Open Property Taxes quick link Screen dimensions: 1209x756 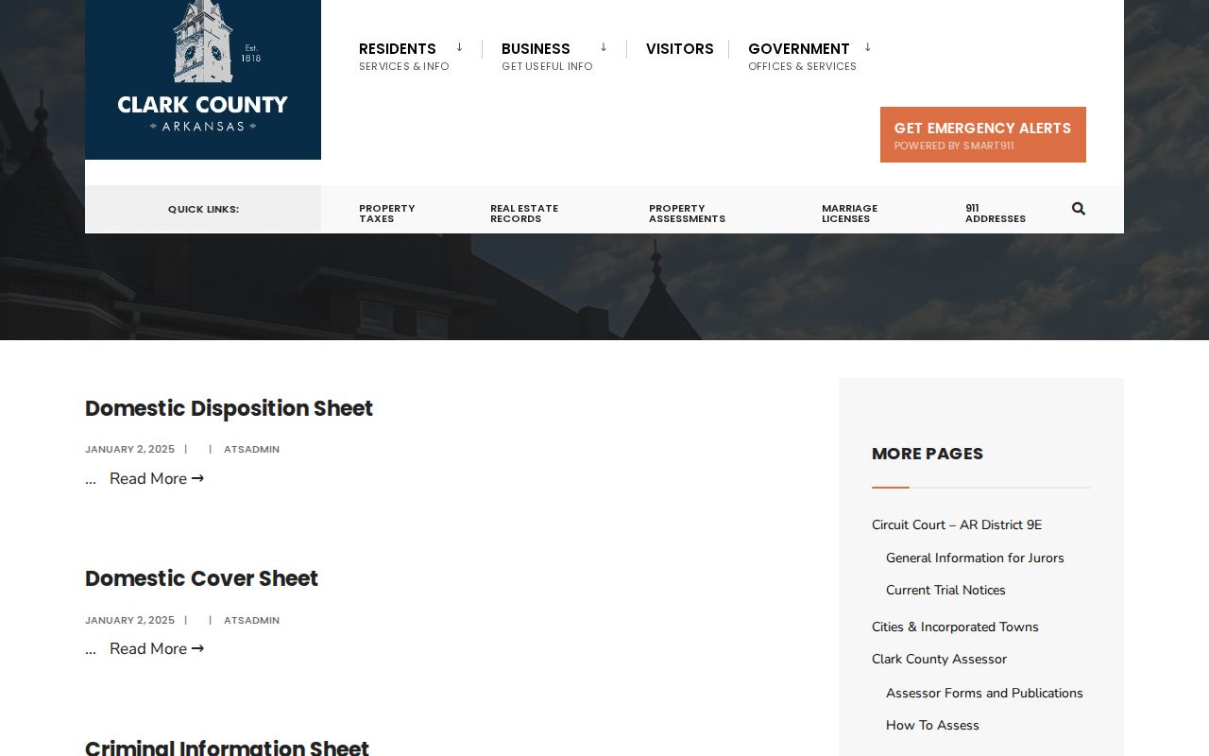coord(387,214)
